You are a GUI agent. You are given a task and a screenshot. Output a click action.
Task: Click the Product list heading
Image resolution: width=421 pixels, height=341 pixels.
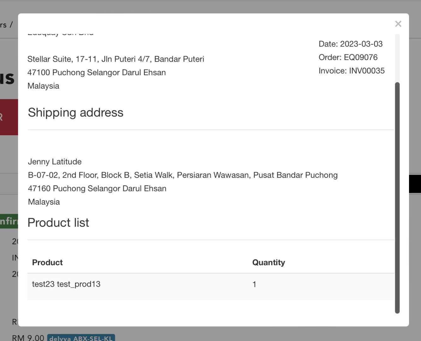58,223
